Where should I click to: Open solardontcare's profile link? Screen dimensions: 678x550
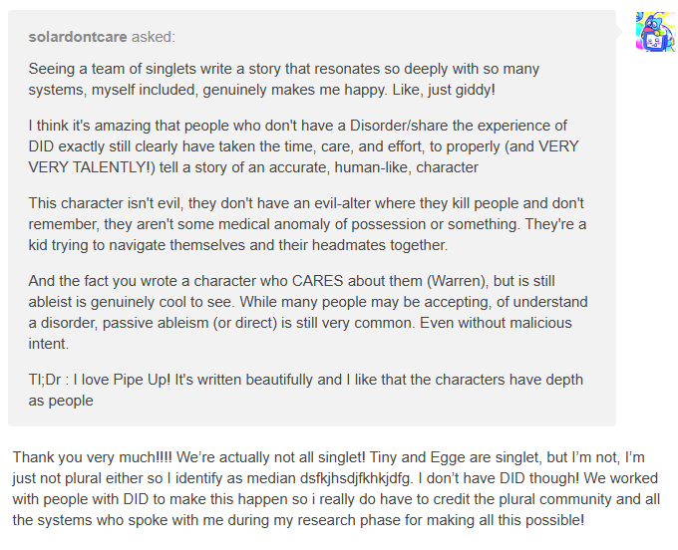(x=77, y=38)
